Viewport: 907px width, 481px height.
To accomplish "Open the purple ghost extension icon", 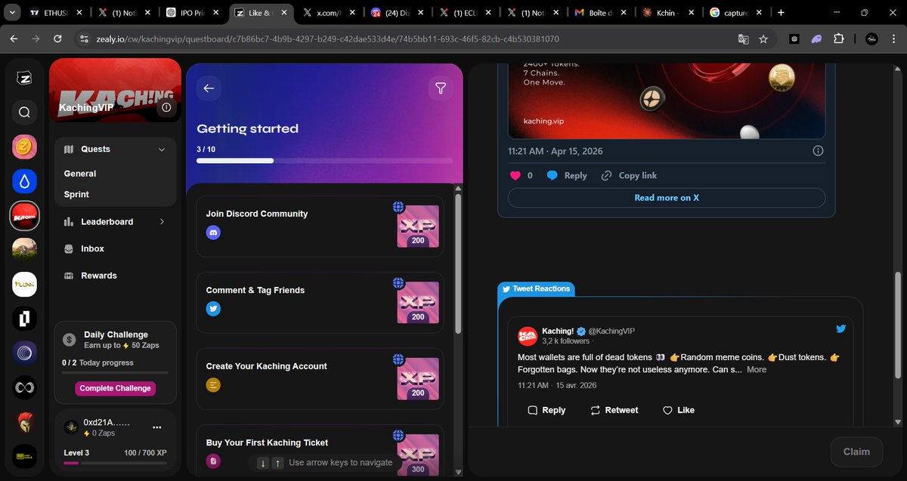I will pos(816,39).
